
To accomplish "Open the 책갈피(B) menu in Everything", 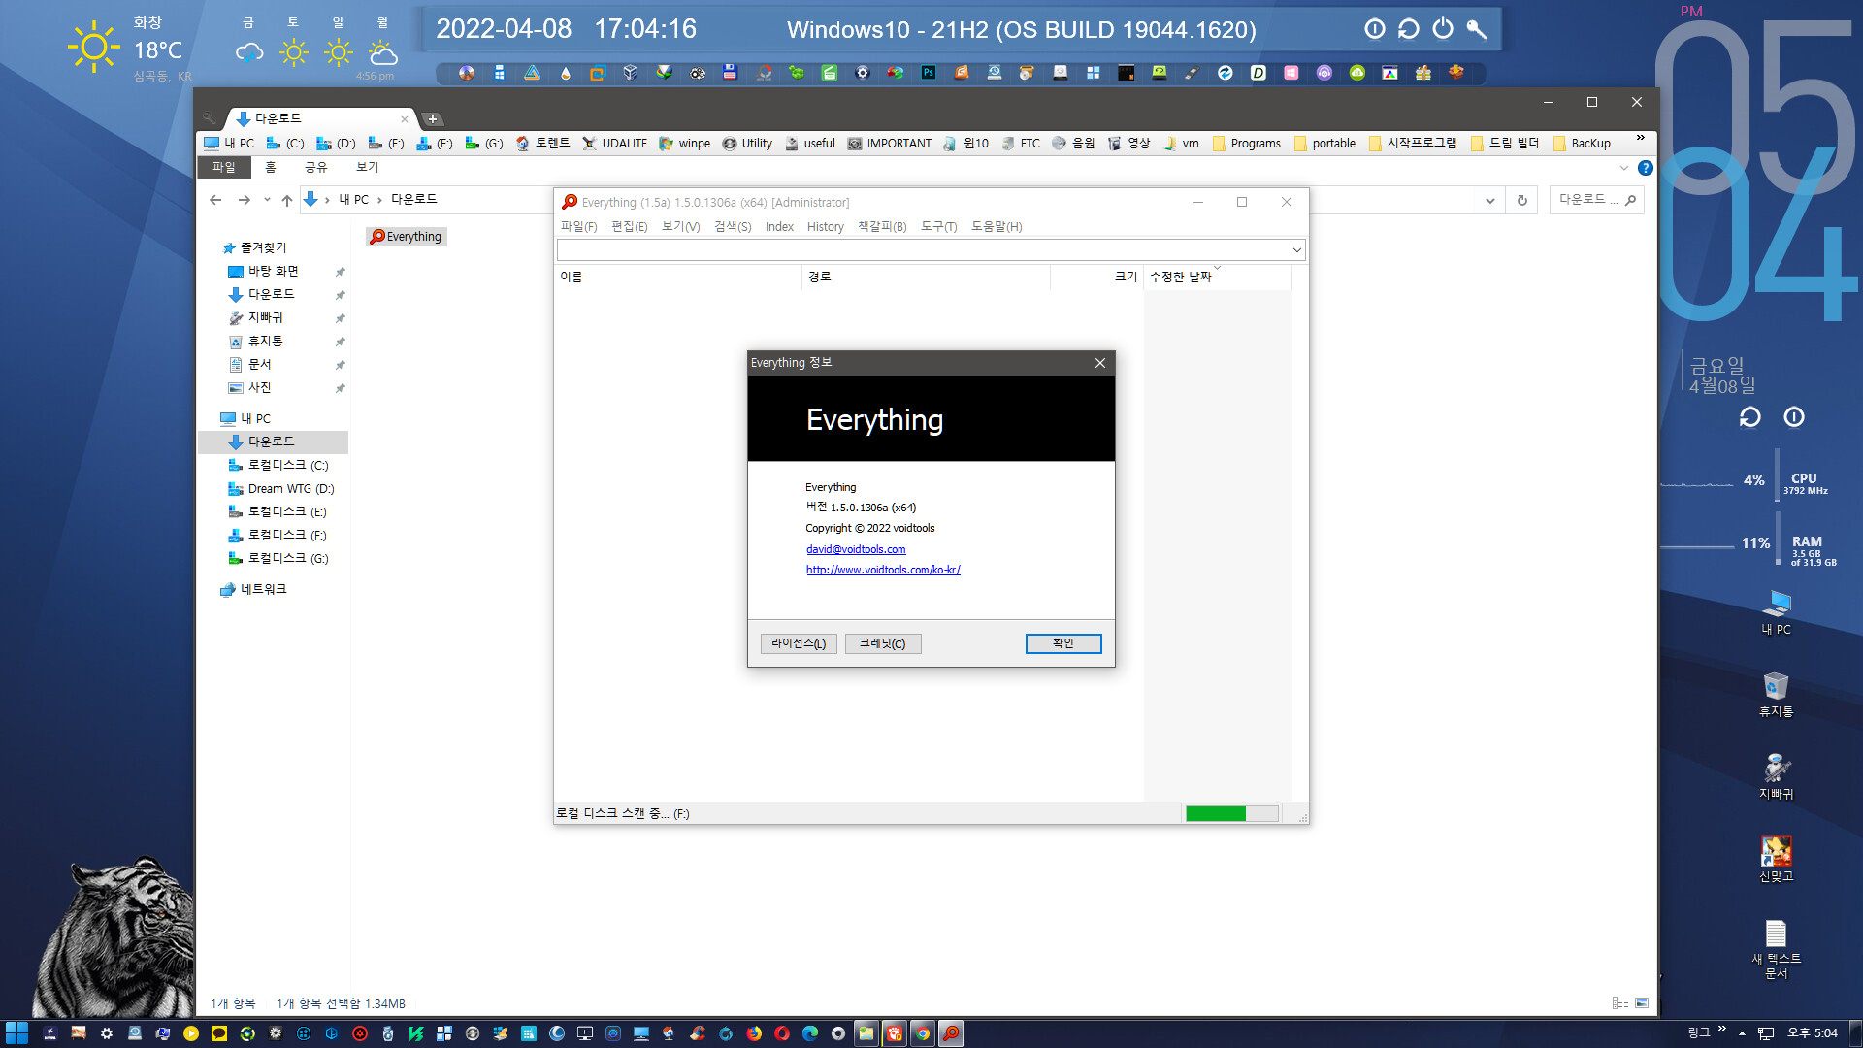I will (882, 226).
